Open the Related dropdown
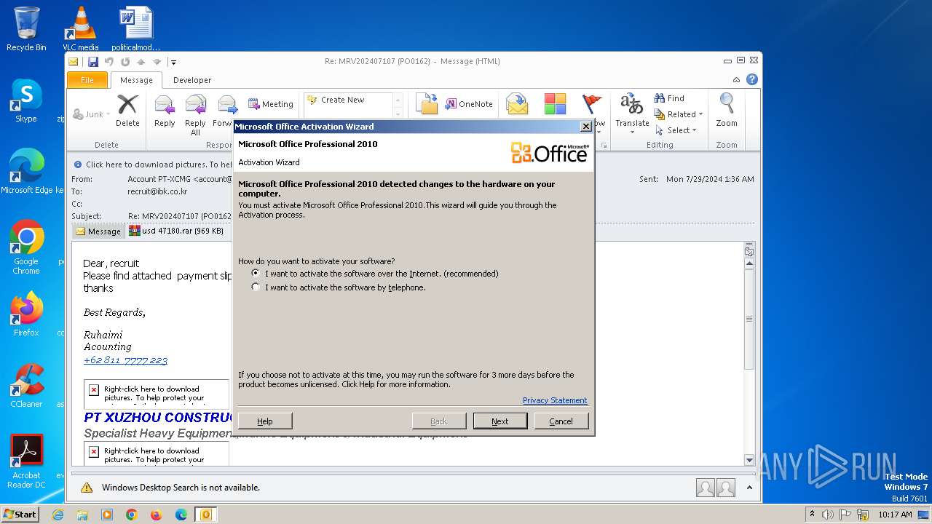The width and height of the screenshot is (932, 524). tap(679, 114)
